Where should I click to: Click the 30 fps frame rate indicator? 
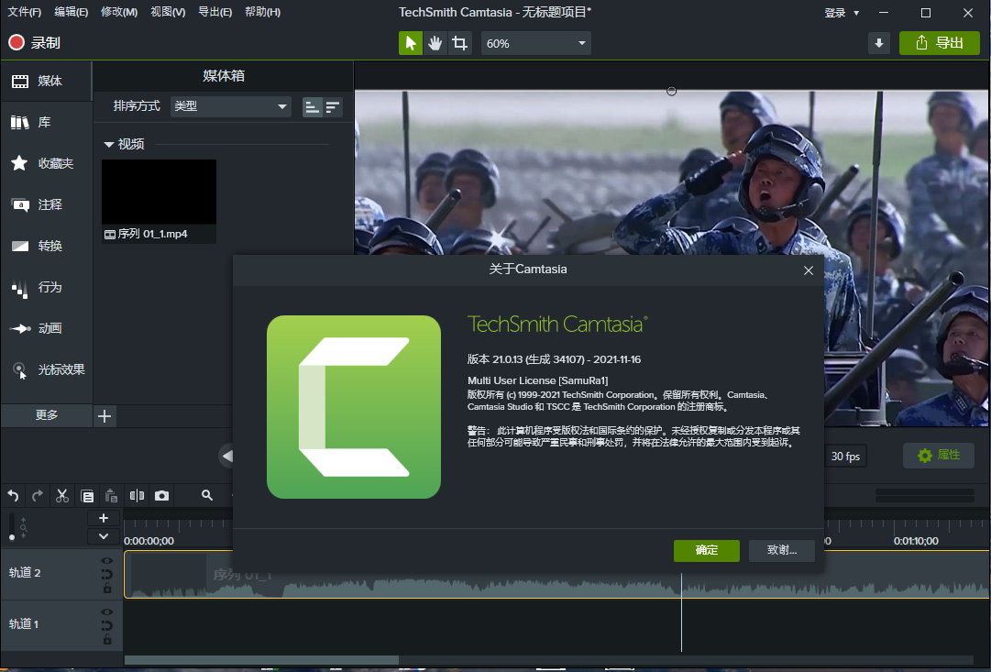click(845, 457)
